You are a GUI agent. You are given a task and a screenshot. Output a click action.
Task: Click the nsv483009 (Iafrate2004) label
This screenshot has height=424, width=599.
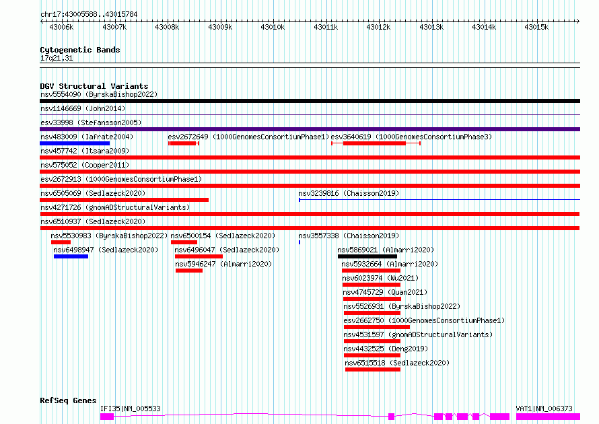[87, 137]
